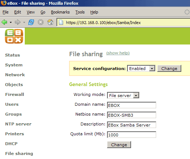Click the Forward arrow icon
The image size is (190, 159).
pos(17,22)
